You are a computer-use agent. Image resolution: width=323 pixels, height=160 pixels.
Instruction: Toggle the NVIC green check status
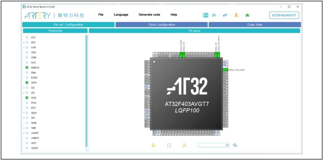27,97
